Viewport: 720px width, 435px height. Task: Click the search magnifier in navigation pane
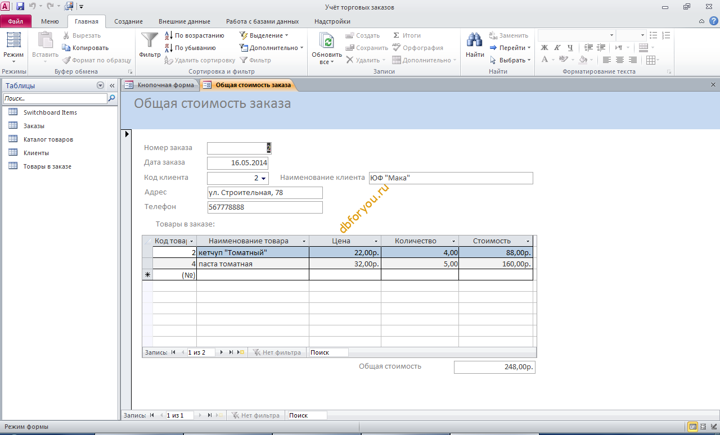(x=112, y=98)
